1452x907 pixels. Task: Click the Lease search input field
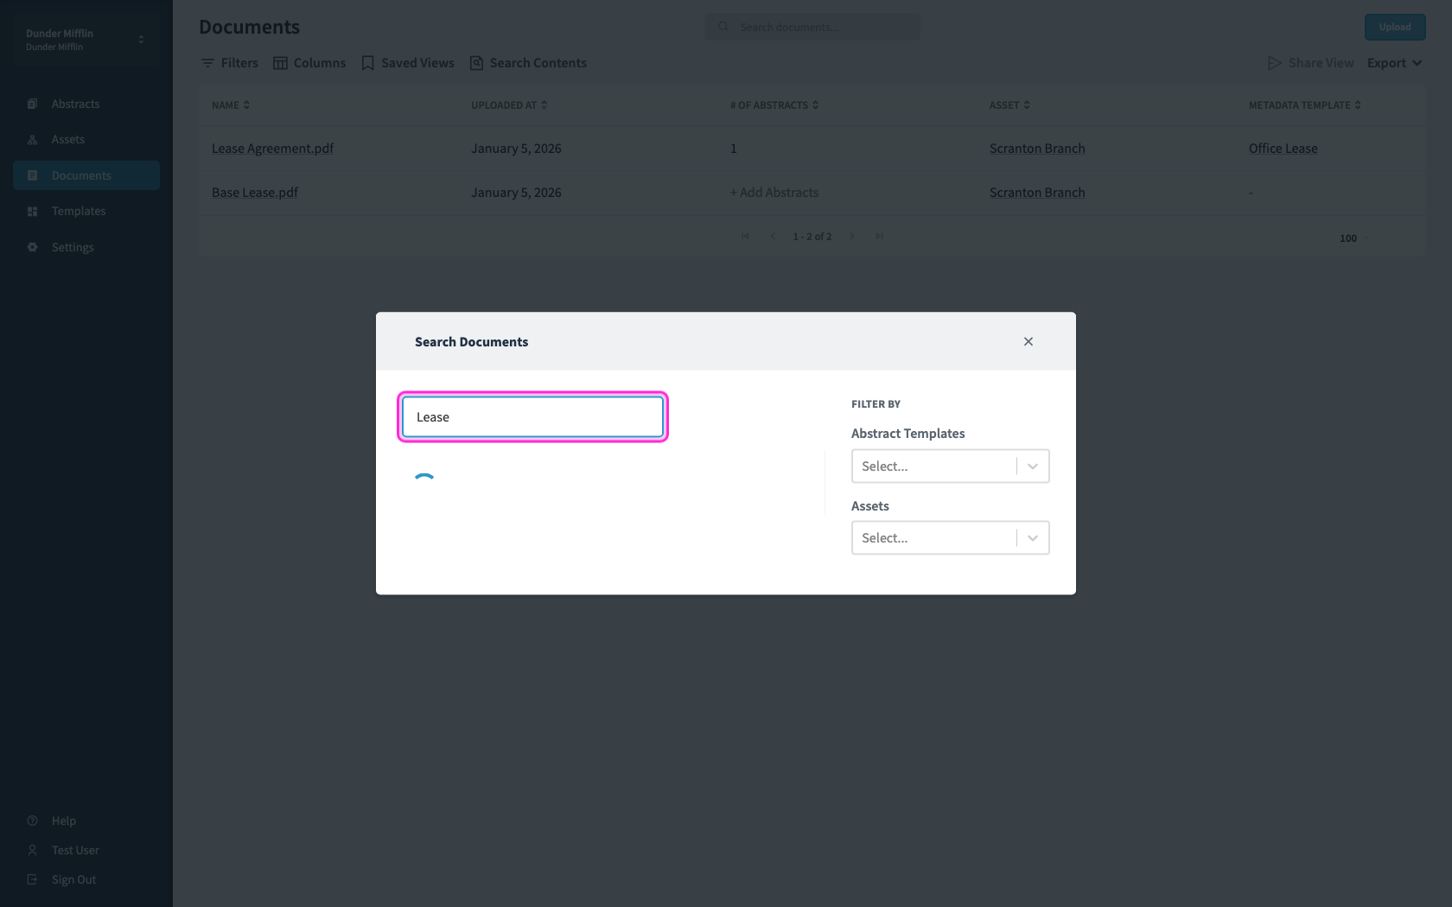(x=532, y=417)
